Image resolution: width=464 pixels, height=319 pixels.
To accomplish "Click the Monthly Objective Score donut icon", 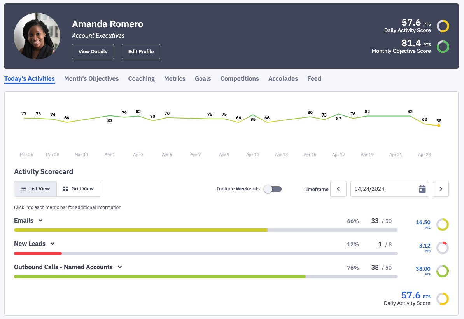I will [x=443, y=47].
